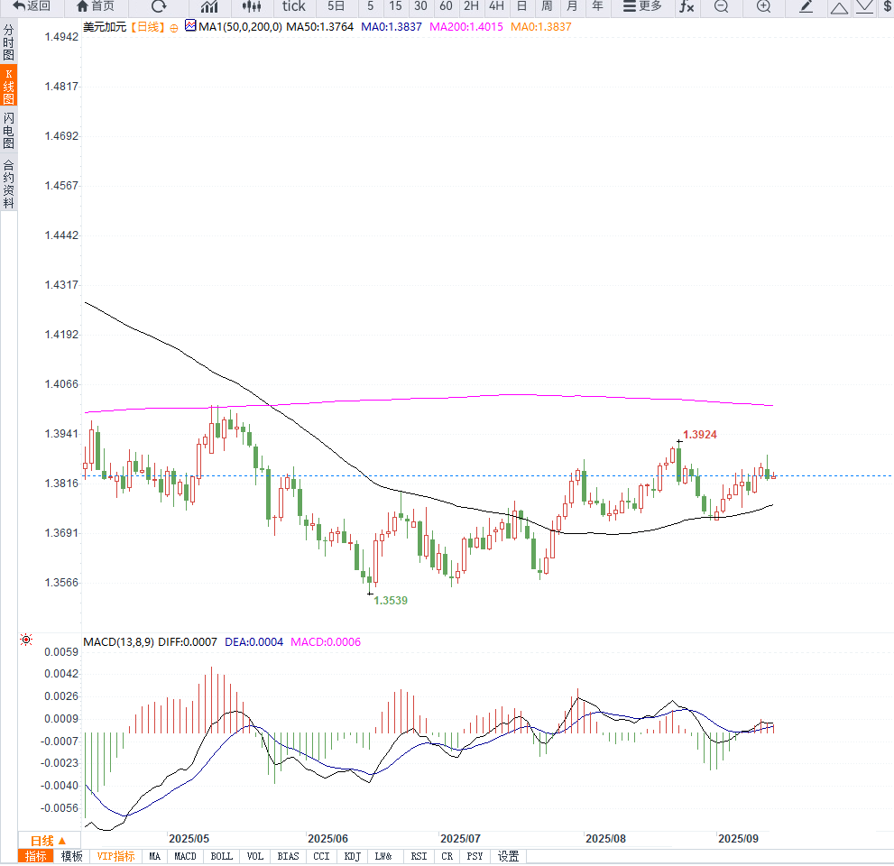Click the 返回 back button
Screen dimensions: 894x866
tap(32, 6)
